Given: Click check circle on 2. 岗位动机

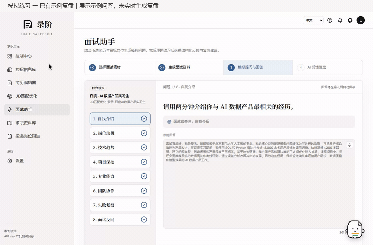Looking at the screenshot, I should tap(144, 133).
